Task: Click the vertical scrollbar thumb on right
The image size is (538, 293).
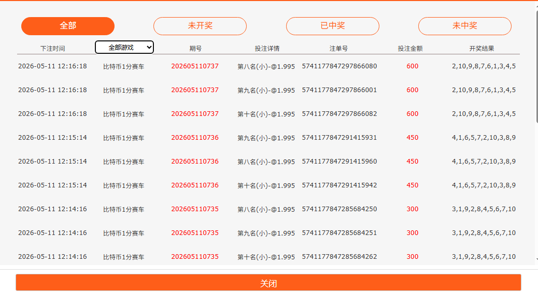Action: (x=536, y=67)
